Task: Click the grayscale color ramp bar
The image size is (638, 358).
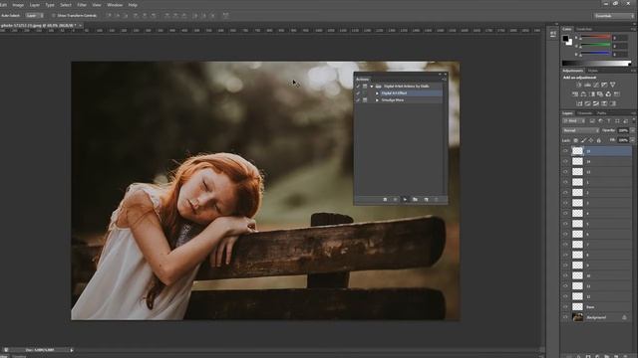Action: pyautogui.click(x=596, y=63)
